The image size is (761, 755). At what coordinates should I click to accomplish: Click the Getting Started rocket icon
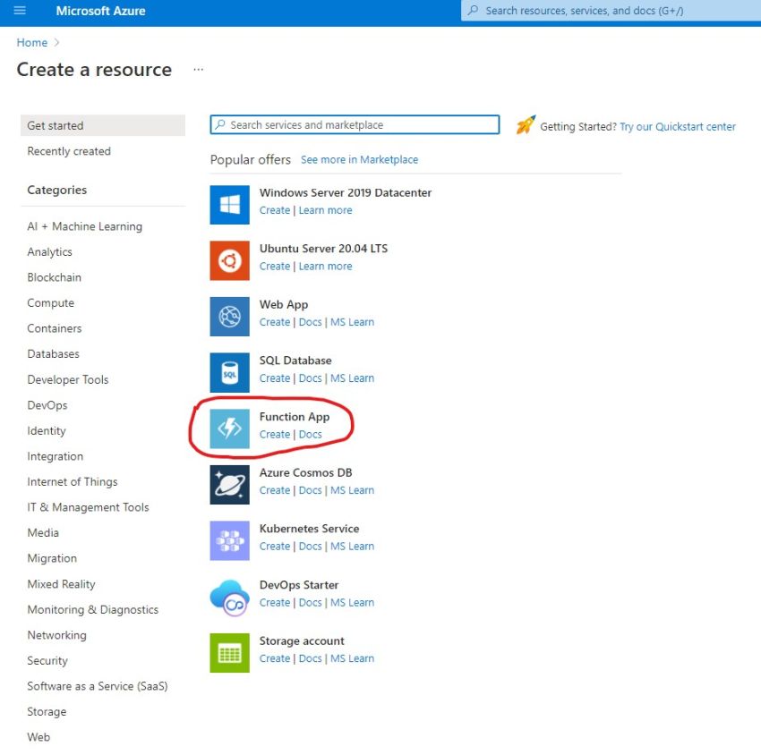tap(526, 125)
